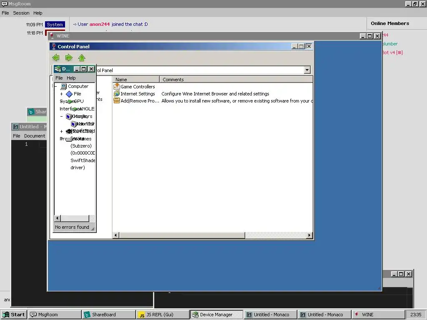The width and height of the screenshot is (427, 320).
Task: Click the anon244 username in chat
Action: pos(99,24)
